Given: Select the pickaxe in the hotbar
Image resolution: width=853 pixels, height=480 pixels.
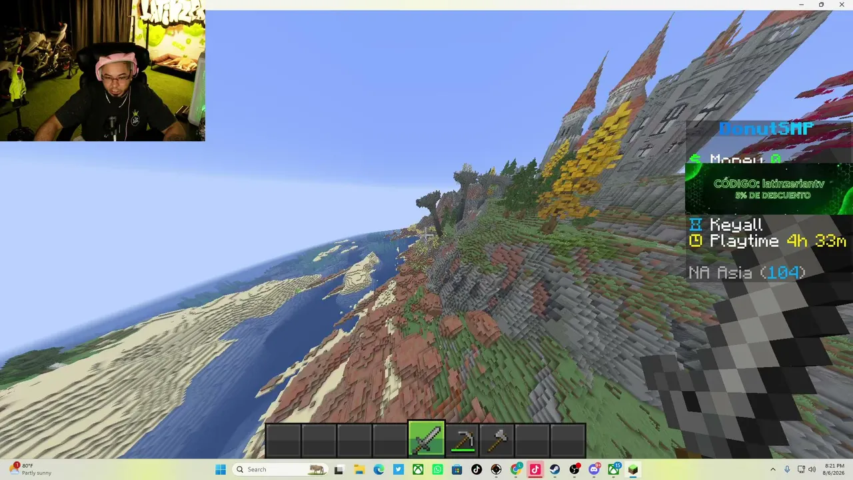Looking at the screenshot, I should [462, 440].
